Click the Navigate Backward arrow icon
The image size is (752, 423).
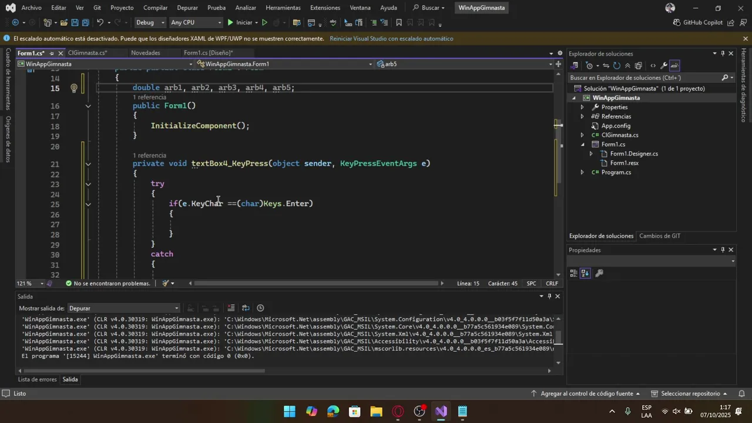(15, 22)
